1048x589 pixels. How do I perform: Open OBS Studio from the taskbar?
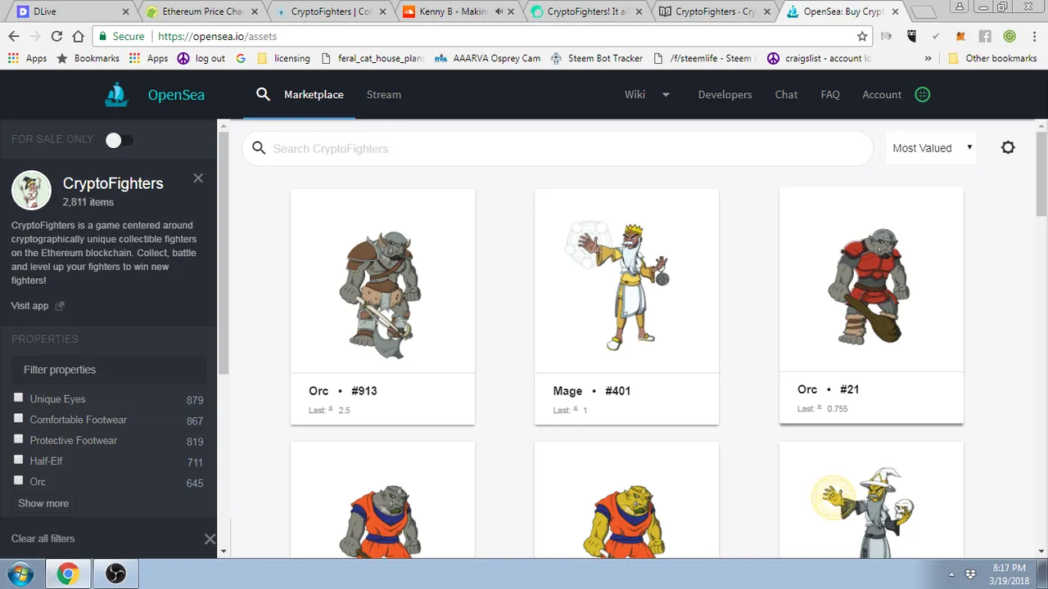115,573
